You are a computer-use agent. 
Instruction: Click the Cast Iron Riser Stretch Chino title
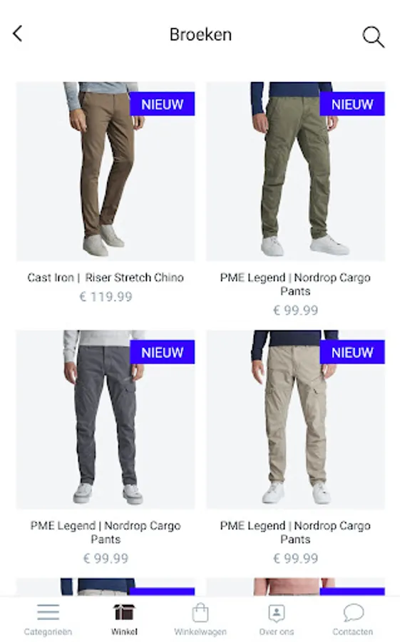tap(106, 277)
